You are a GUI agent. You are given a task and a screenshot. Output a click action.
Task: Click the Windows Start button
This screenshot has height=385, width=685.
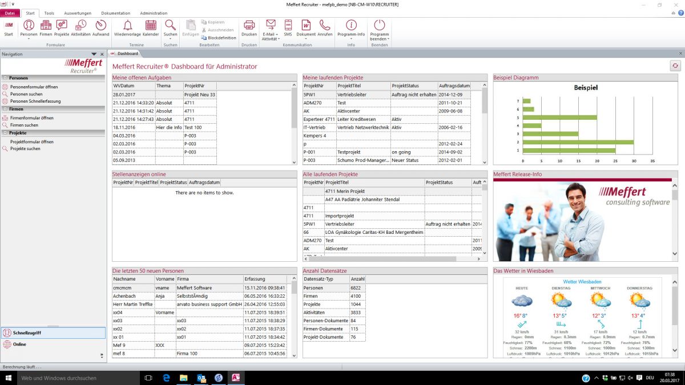tap(9, 378)
